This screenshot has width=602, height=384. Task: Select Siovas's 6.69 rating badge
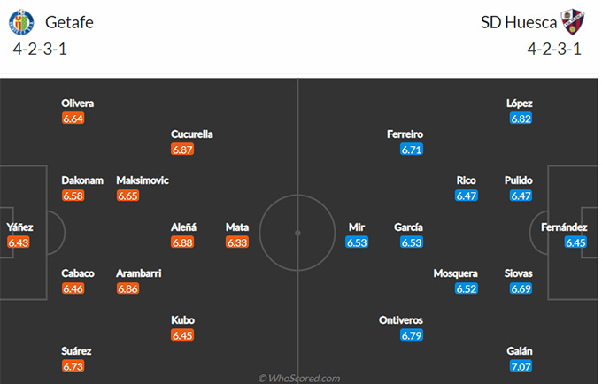[x=521, y=288]
